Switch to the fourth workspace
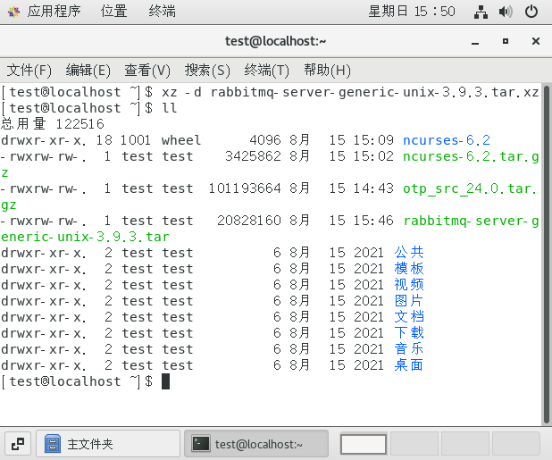The image size is (552, 460). [x=515, y=444]
